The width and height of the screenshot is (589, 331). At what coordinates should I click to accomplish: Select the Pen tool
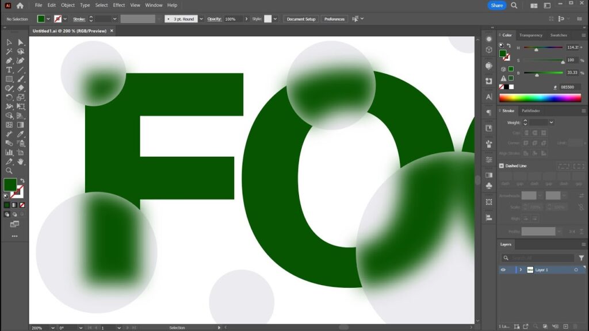(x=9, y=61)
